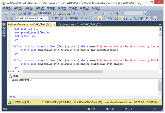Open the 工具(T) menu
165x113 pixels.
[x=73, y=8]
